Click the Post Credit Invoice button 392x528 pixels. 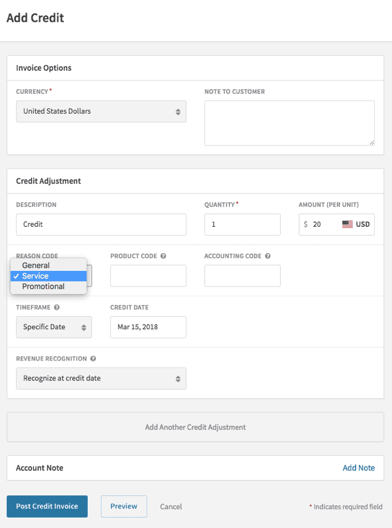coord(47,506)
